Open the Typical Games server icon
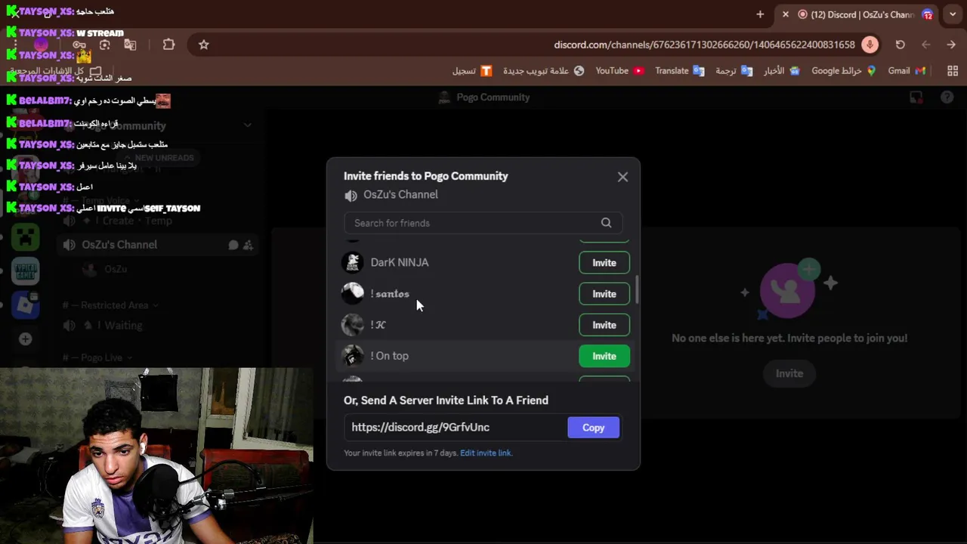 [25, 270]
